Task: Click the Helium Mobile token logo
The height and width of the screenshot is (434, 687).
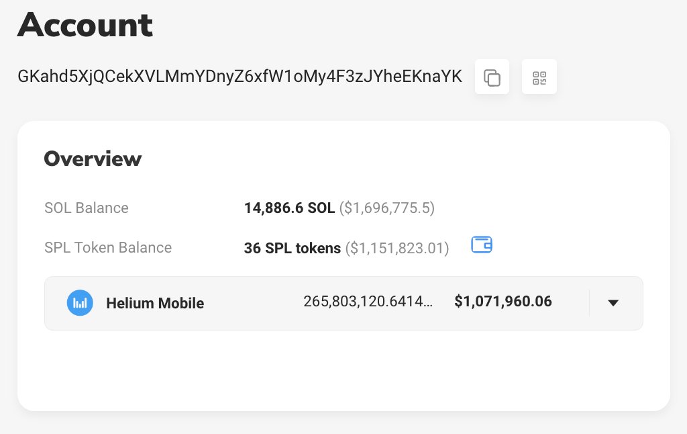Action: (x=80, y=303)
